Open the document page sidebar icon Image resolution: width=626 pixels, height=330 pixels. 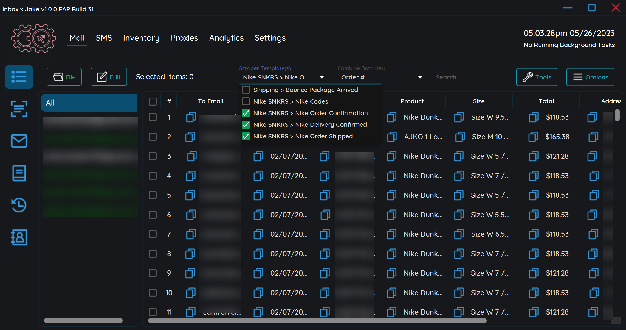pos(19,173)
